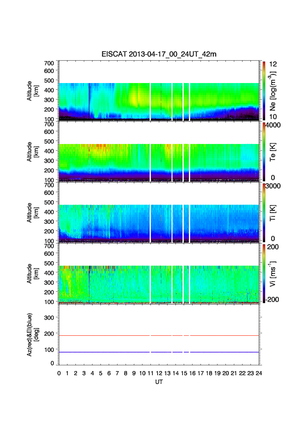The height and width of the screenshot is (426, 284).
Task: Click the -200 value on Vi colorbar
Action: [272, 299]
